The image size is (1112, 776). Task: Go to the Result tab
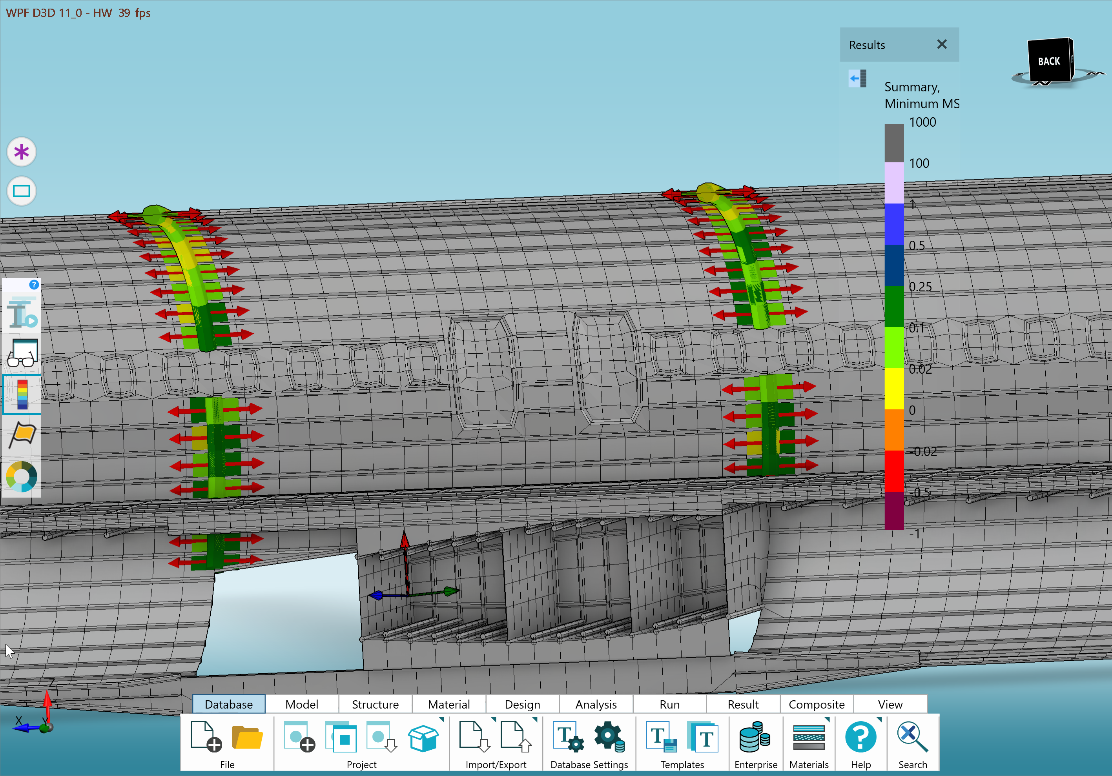[744, 704]
